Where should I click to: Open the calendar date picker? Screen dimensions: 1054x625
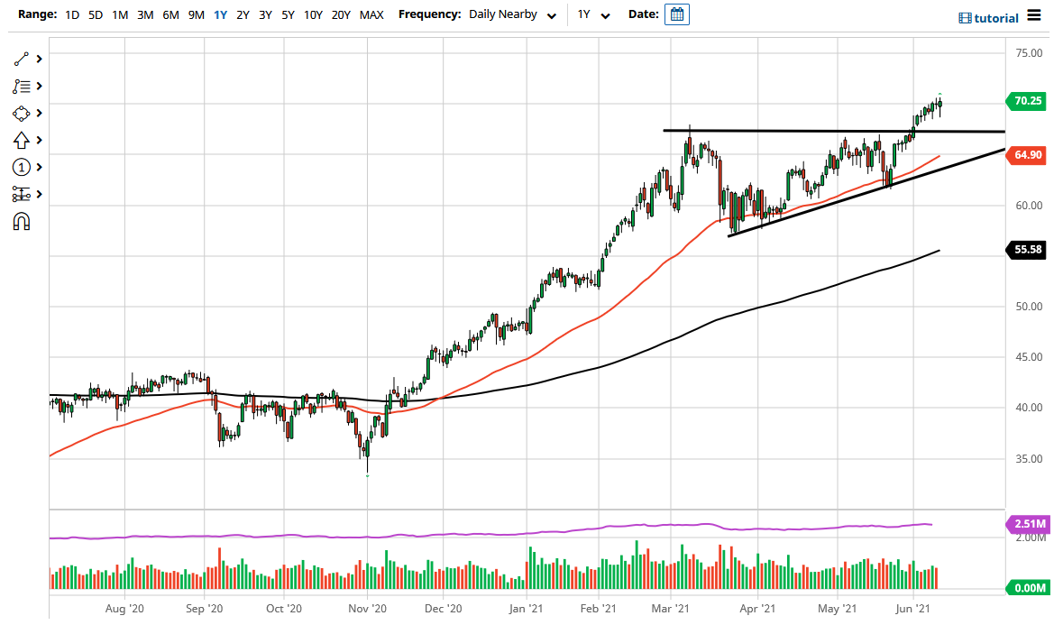click(679, 14)
